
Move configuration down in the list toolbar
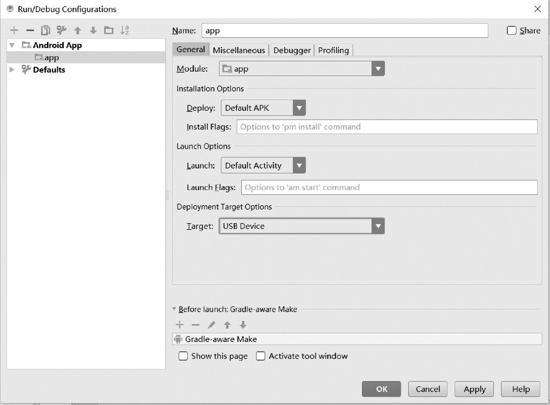coord(93,30)
